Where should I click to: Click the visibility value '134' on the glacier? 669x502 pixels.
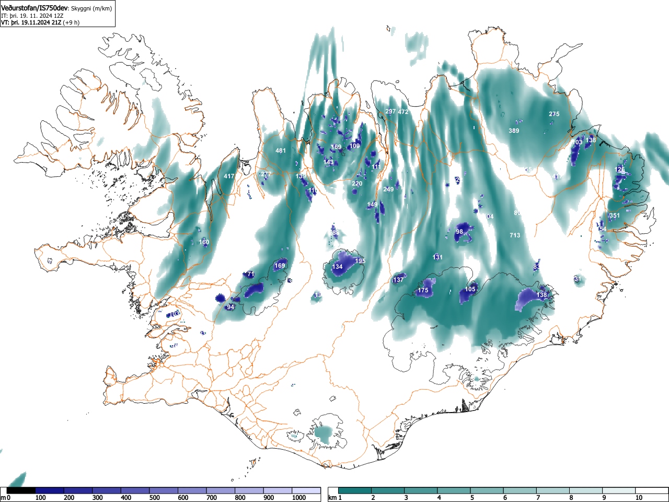coord(338,267)
